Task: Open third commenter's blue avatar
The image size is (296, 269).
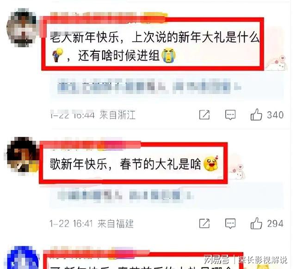Action: (22, 257)
